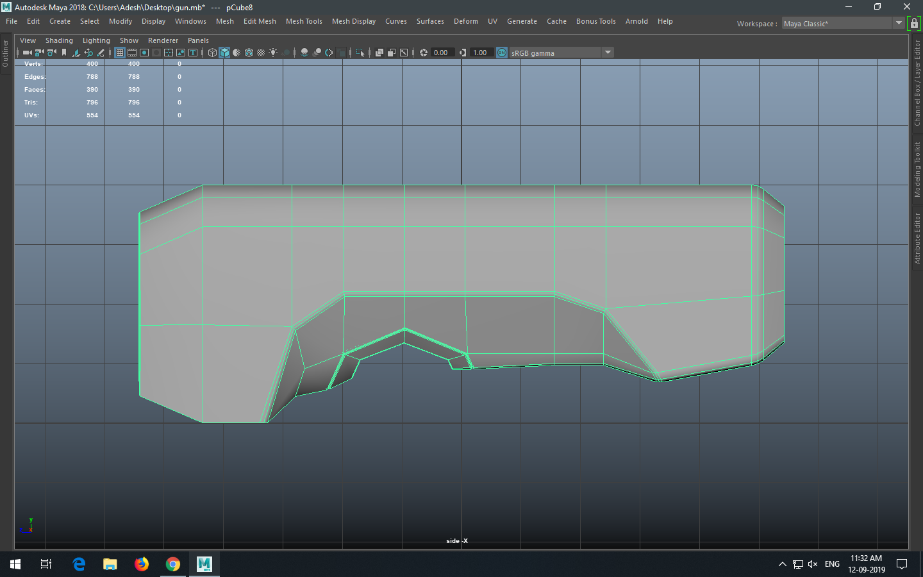Image resolution: width=923 pixels, height=577 pixels.
Task: Click the Grease Pencil icon
Action: point(101,53)
